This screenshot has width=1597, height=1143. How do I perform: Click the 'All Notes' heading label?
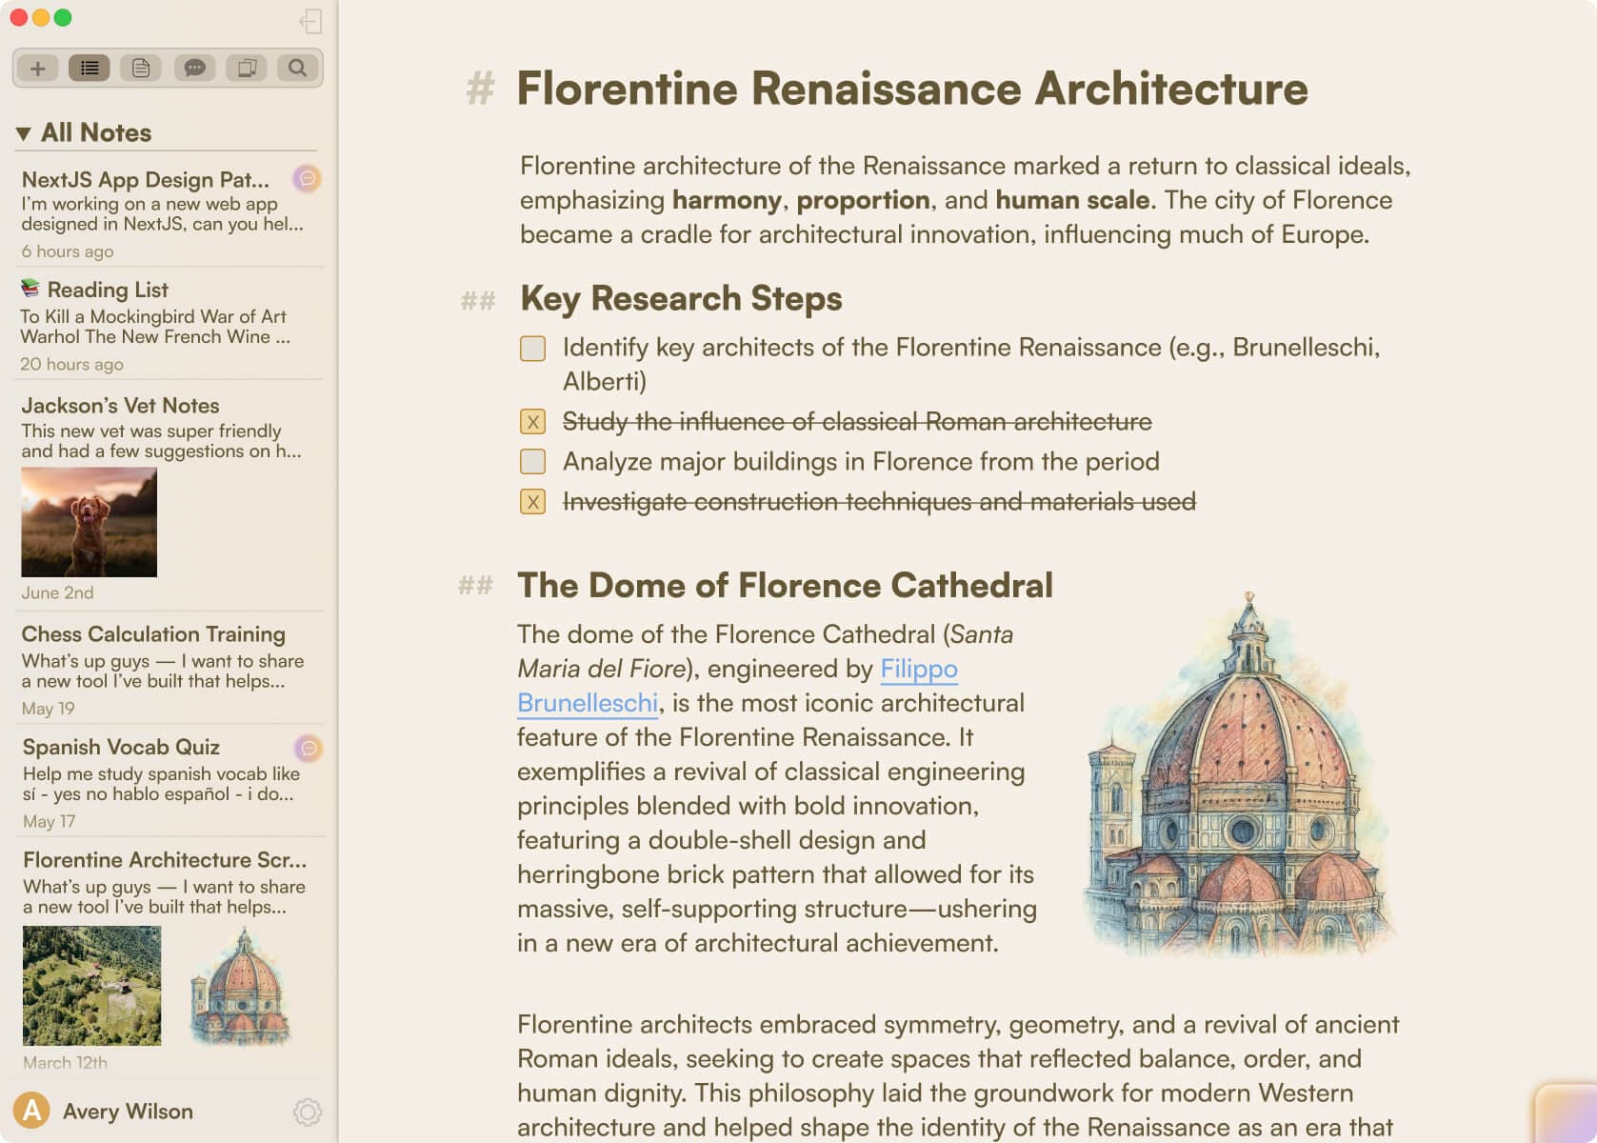click(x=96, y=132)
